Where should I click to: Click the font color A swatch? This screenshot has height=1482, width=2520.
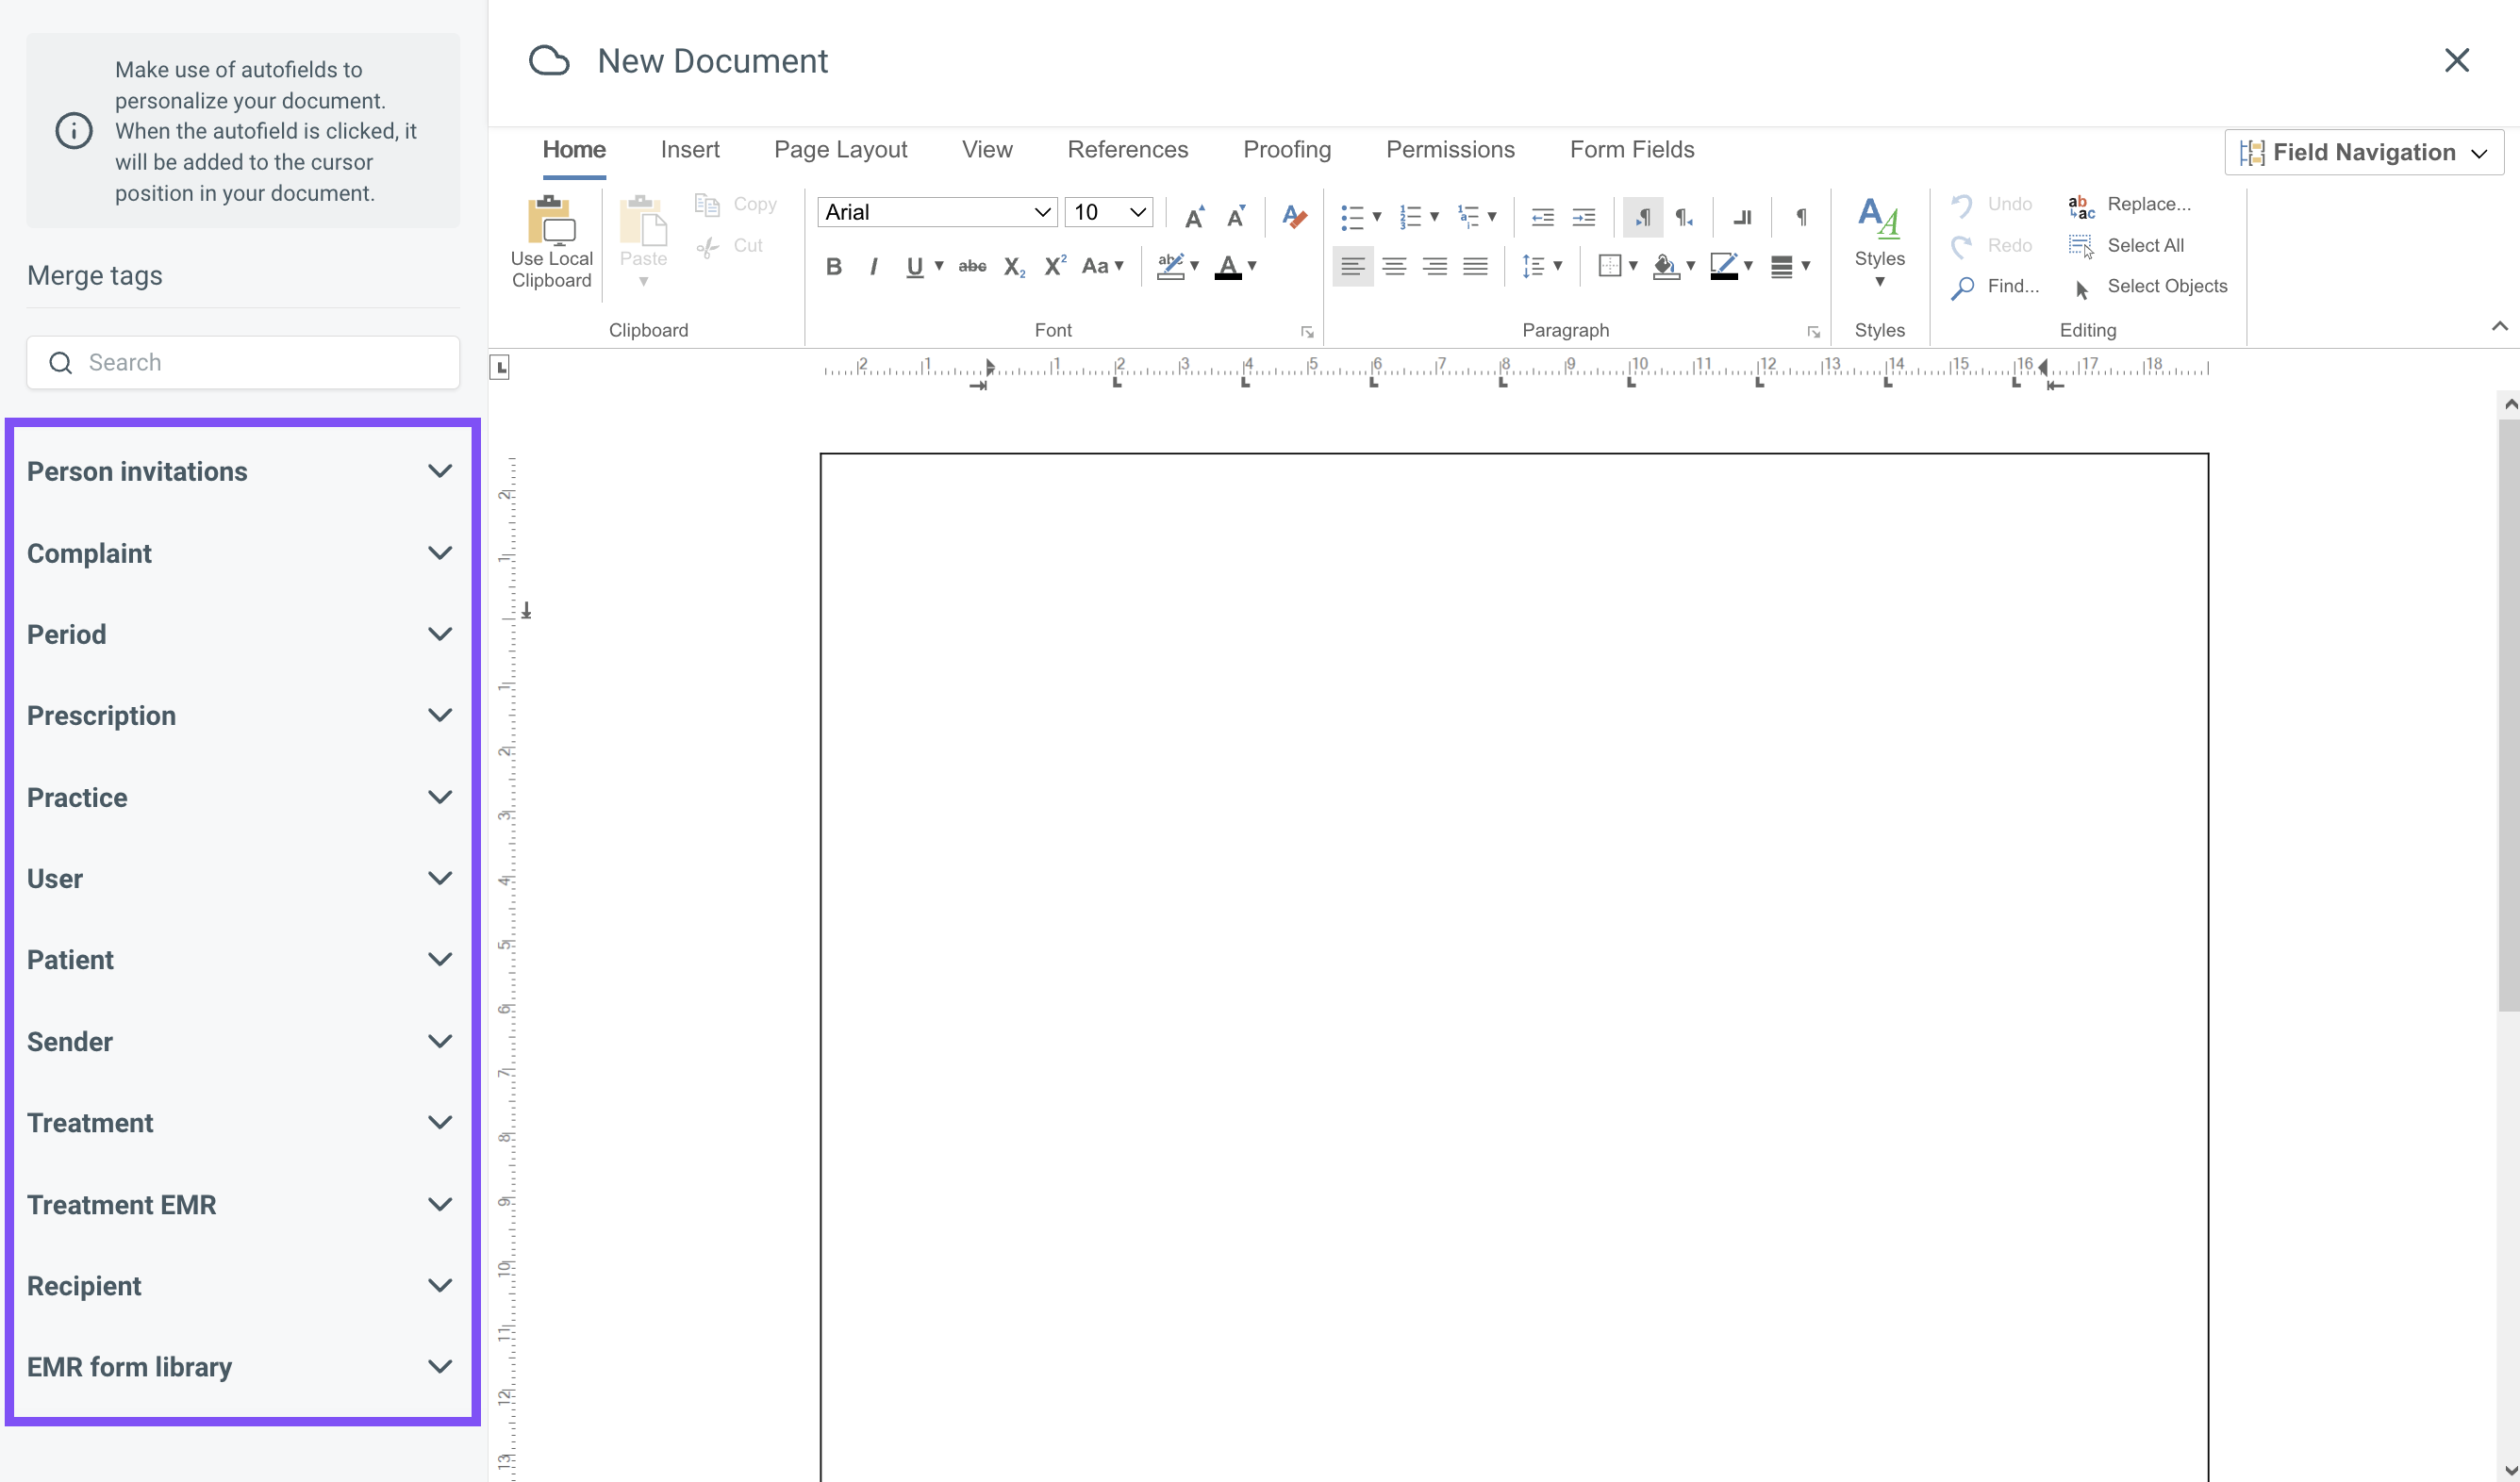coord(1228,266)
